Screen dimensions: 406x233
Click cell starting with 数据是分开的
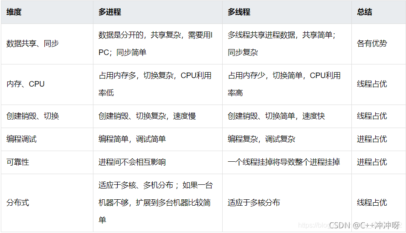(x=158, y=44)
